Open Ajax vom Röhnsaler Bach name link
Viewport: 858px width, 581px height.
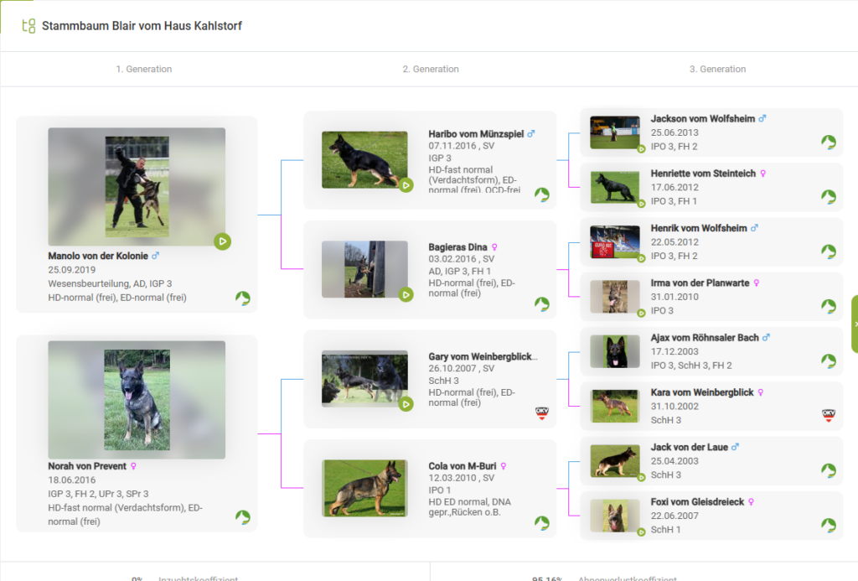pyautogui.click(x=705, y=338)
